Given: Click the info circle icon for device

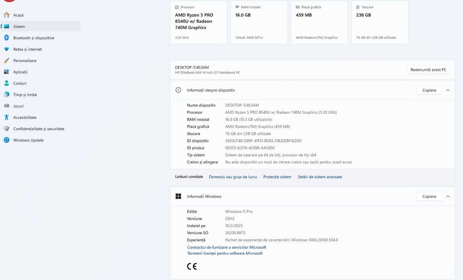Looking at the screenshot, I should tap(178, 90).
